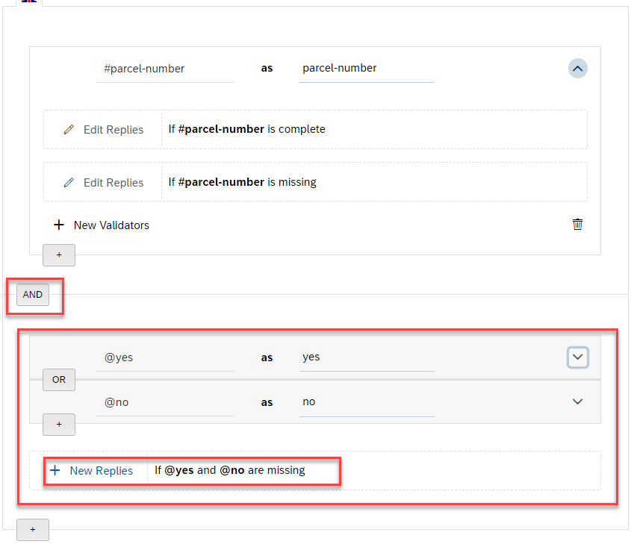Click the #parcel-number entity field
631x553 pixels.
[165, 69]
